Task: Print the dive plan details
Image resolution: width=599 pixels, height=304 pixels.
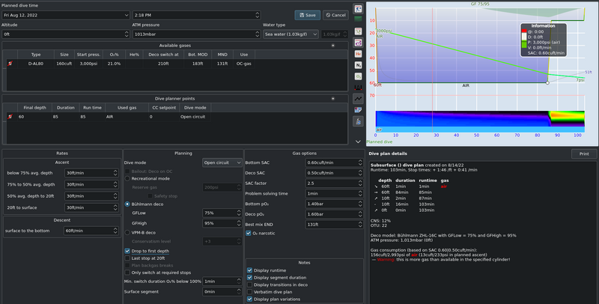Action: 583,153
